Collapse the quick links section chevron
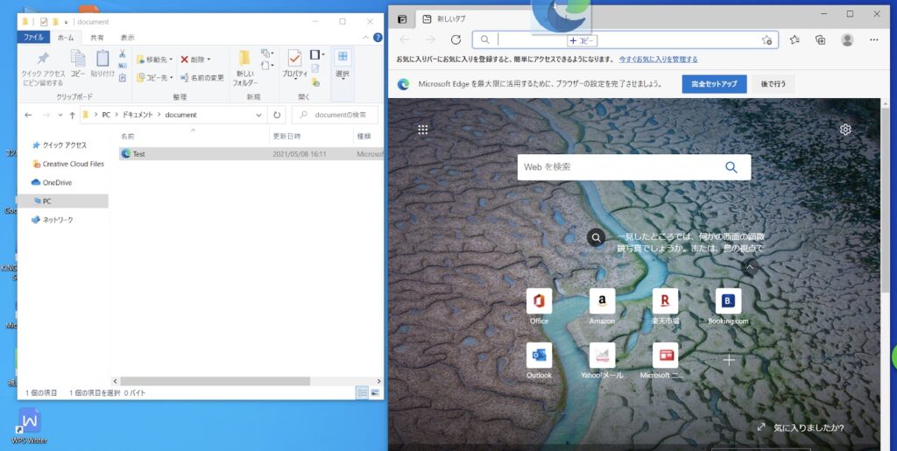The width and height of the screenshot is (897, 451). [749, 267]
